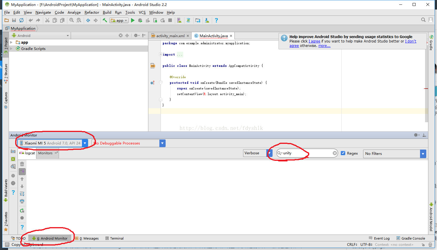Click the logcat Print icon

[x=22, y=201]
